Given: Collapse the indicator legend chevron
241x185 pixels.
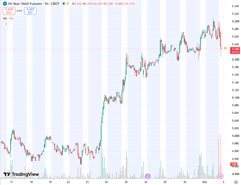Looking at the screenshot, I should 6,24.
